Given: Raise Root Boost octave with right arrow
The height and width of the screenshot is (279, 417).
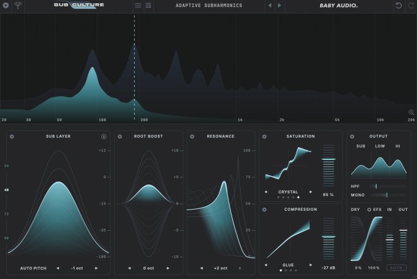Looking at the screenshot, I should point(168,268).
